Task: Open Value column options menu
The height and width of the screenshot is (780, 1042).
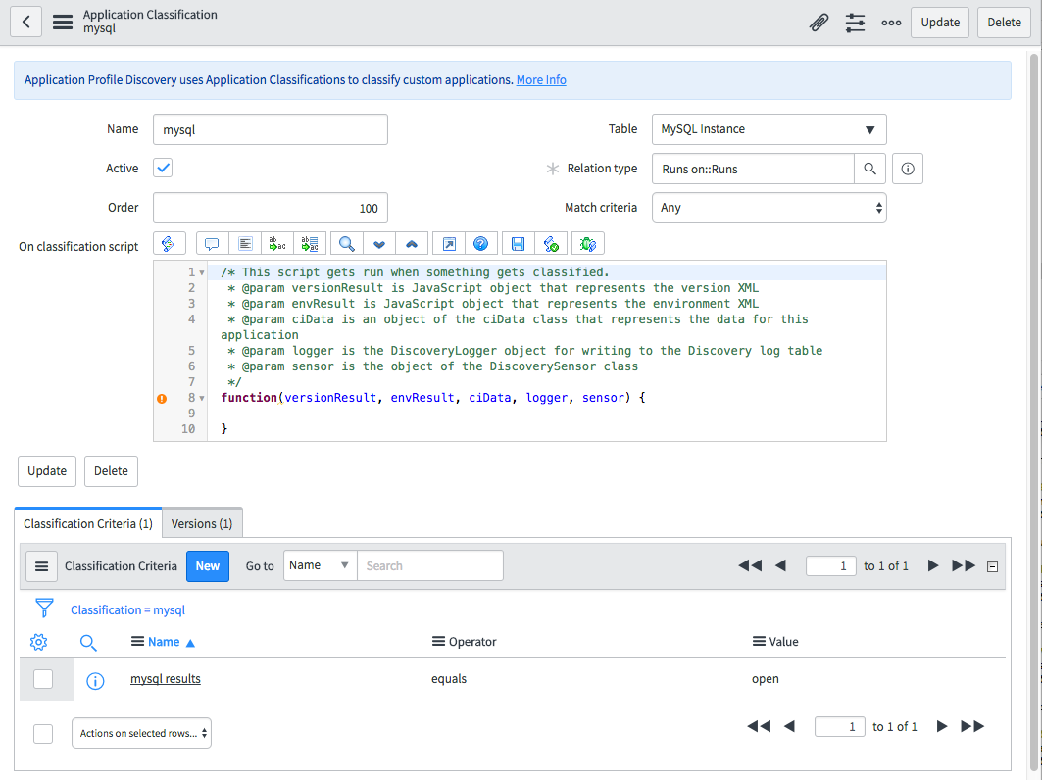Action: coord(759,641)
